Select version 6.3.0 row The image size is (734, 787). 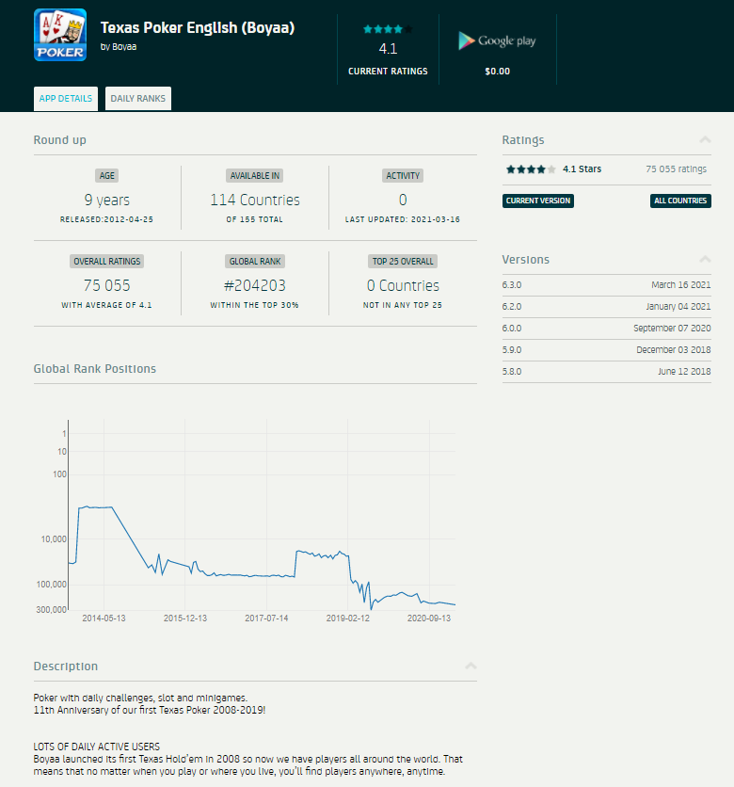607,285
